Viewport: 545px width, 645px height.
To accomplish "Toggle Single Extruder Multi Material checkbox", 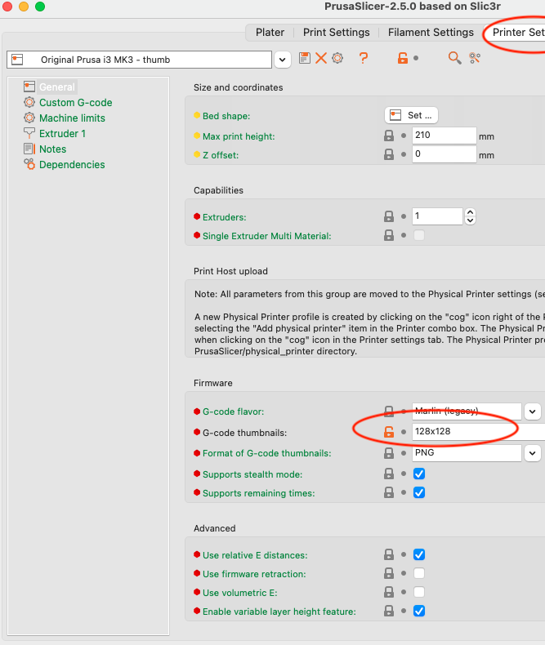I will (419, 235).
